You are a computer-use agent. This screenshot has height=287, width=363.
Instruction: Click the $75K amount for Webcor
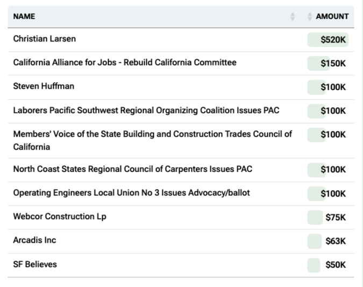(336, 218)
